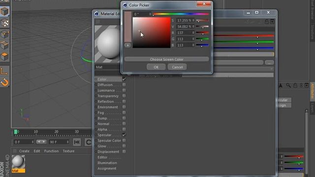Enable the Glow channel checkbox
This screenshot has height=177, width=315.
[x=124, y=146]
